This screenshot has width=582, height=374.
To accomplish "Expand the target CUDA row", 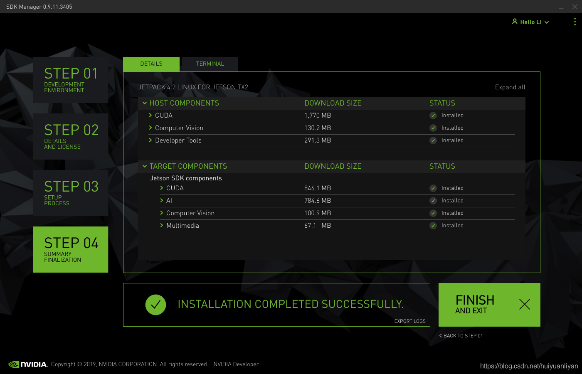I will click(x=162, y=188).
